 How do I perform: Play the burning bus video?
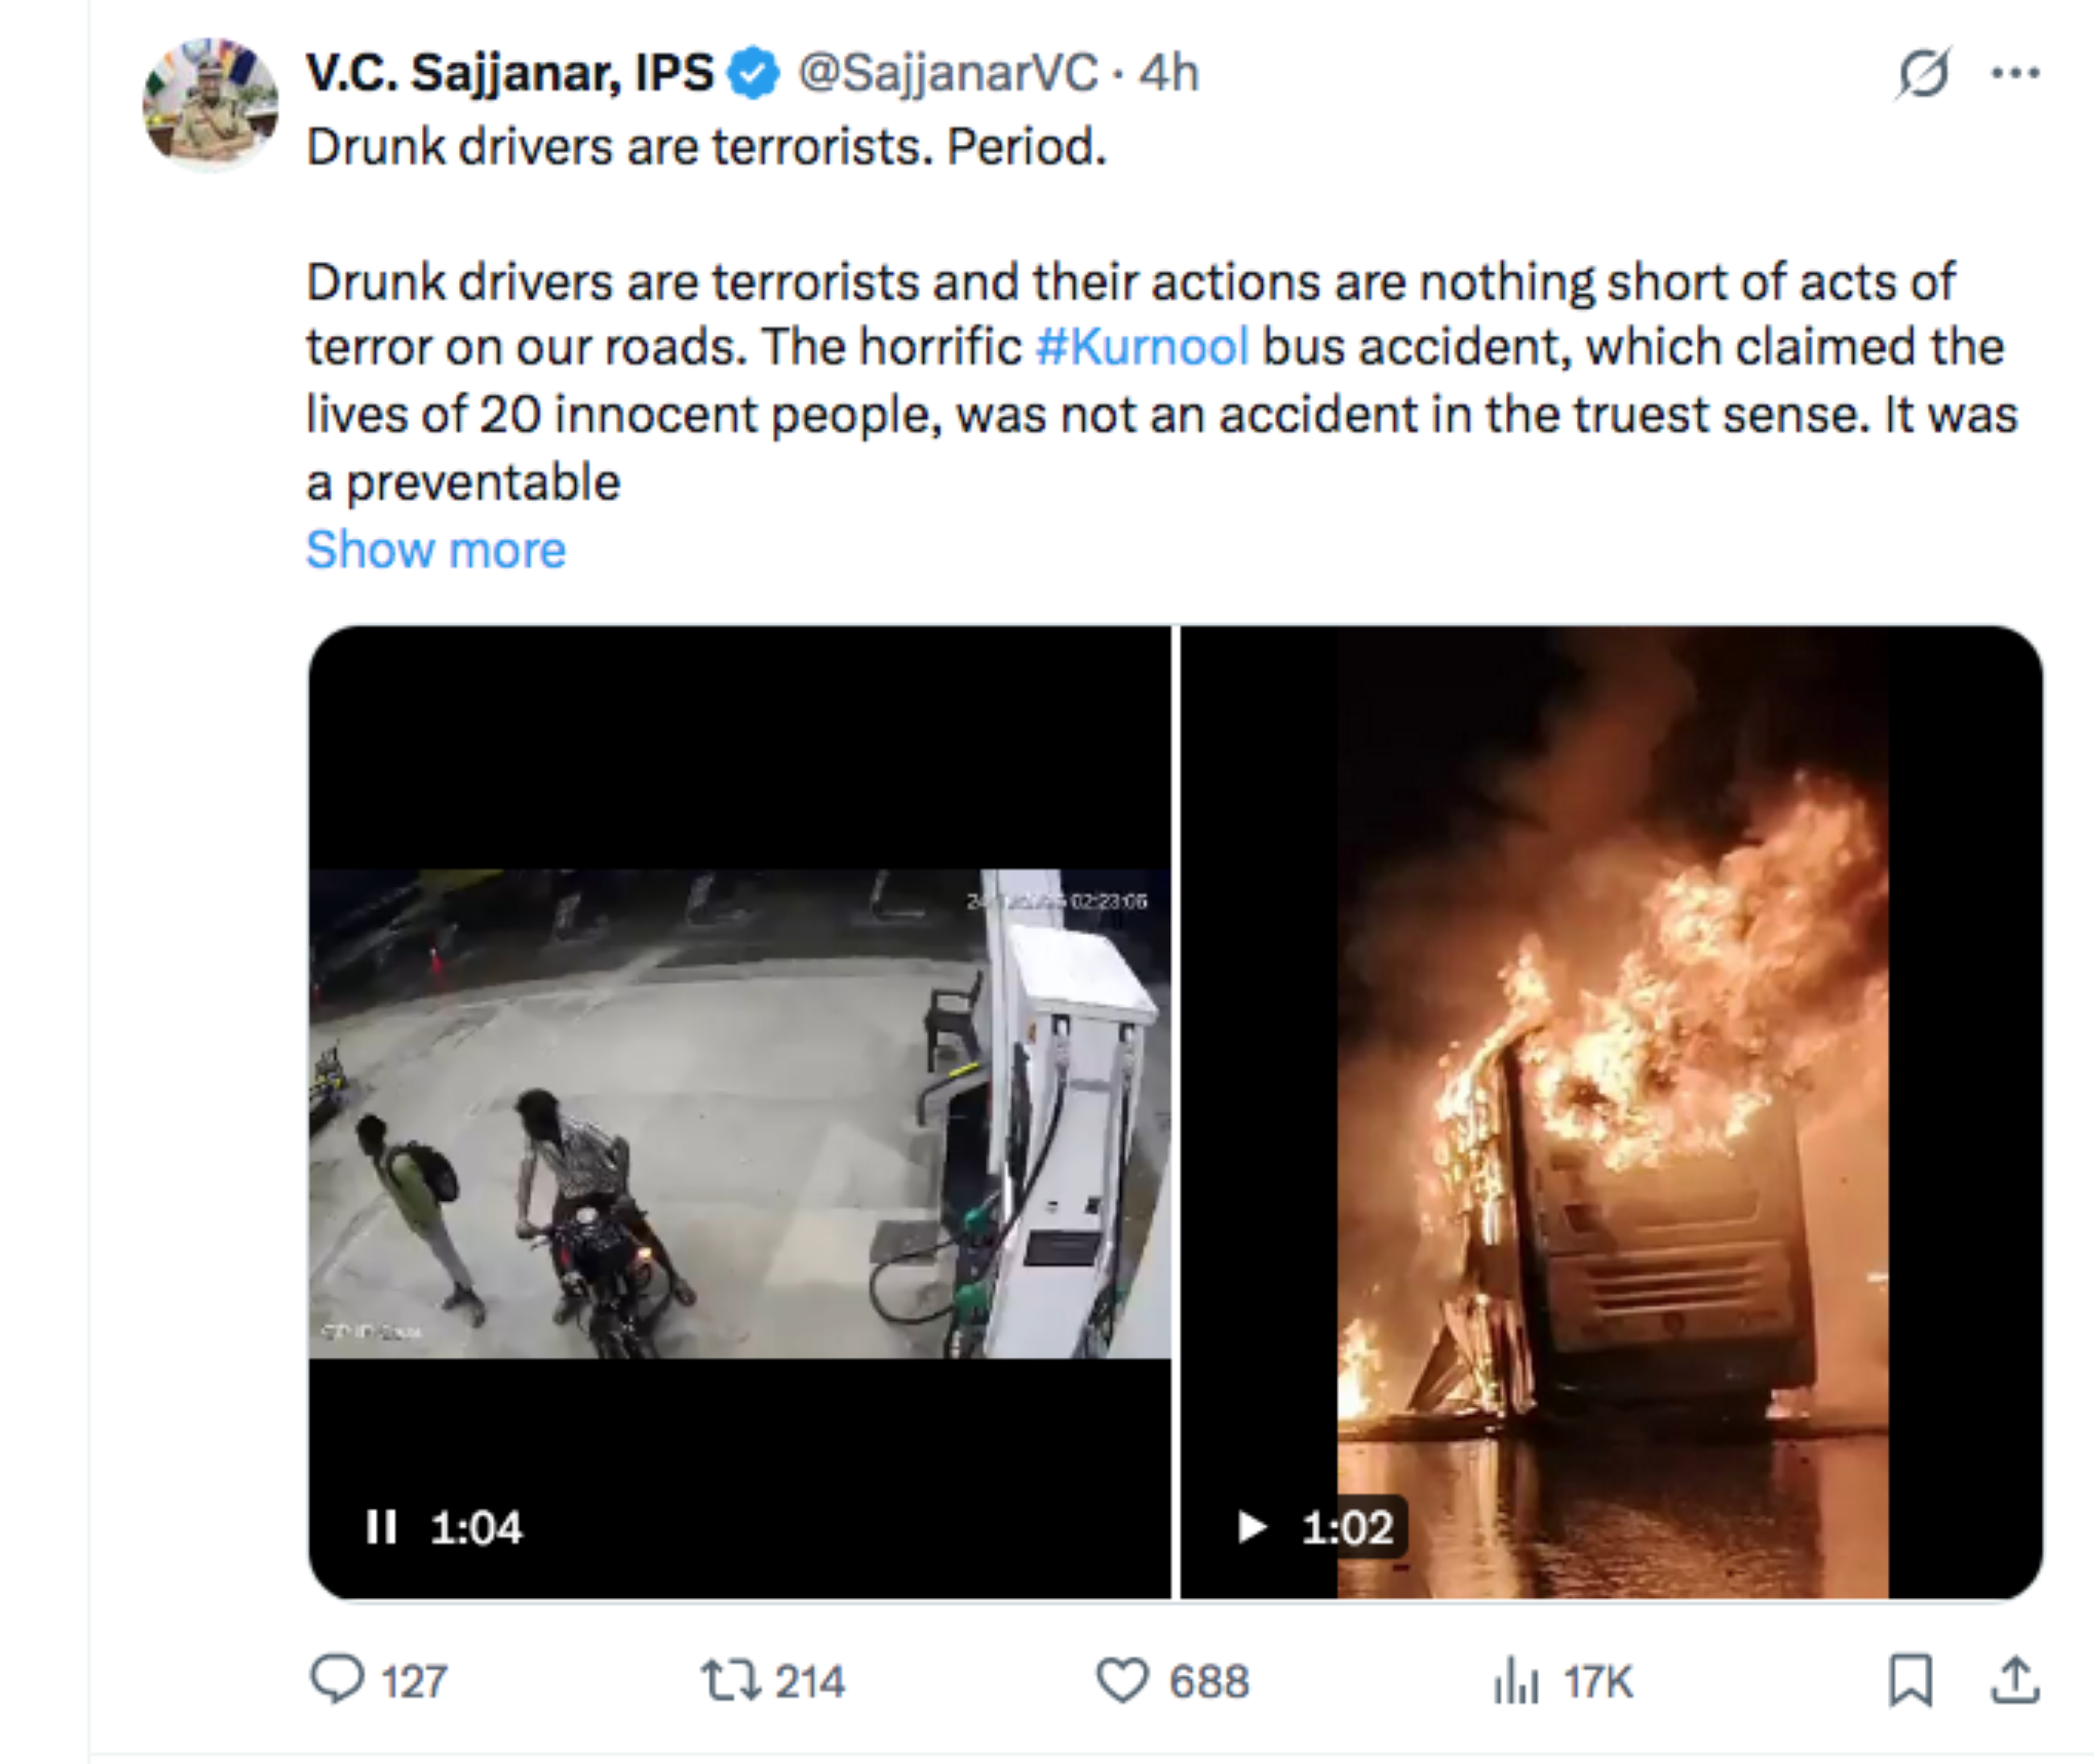1252,1527
